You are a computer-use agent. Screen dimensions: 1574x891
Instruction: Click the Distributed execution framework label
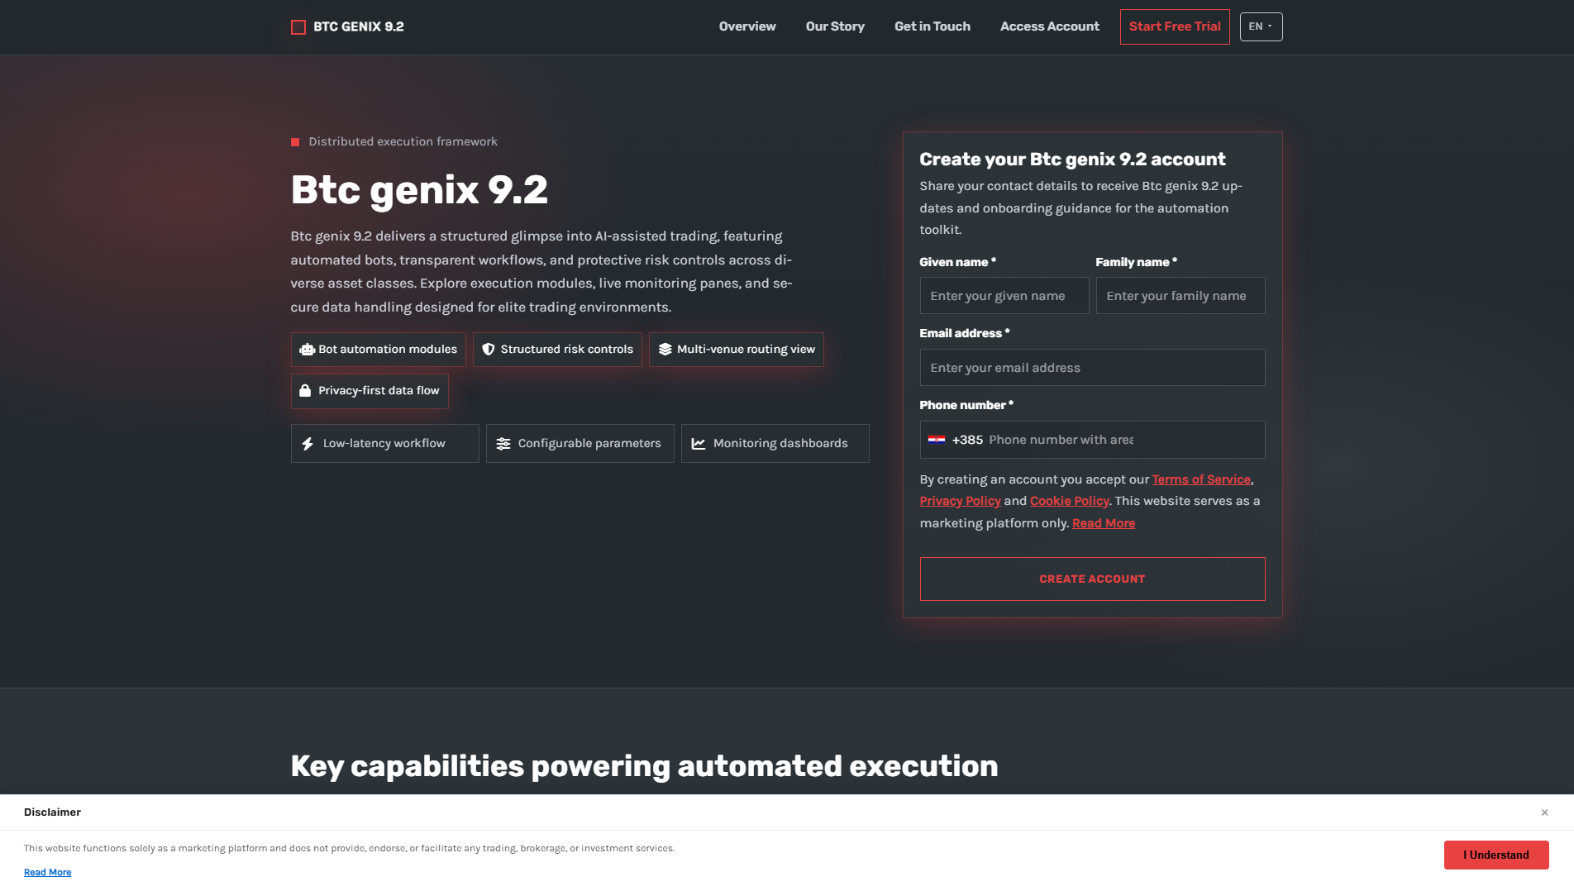click(x=403, y=142)
